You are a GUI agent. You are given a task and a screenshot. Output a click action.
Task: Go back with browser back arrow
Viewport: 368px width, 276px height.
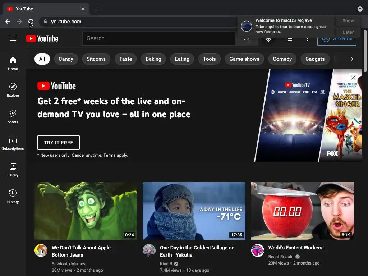click(8, 22)
